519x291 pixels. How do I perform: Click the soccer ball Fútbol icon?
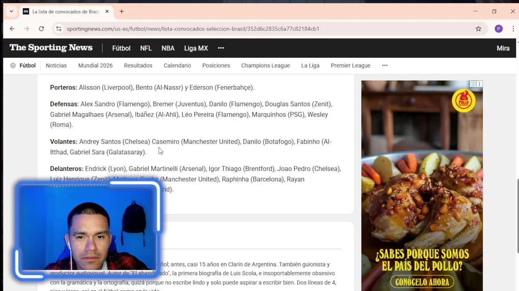[13, 65]
